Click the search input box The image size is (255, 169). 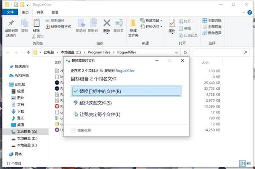click(221, 52)
